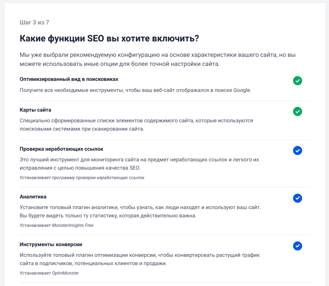Uncheck the Аналитика feature checkbox
The height and width of the screenshot is (286, 329).
tap(297, 198)
